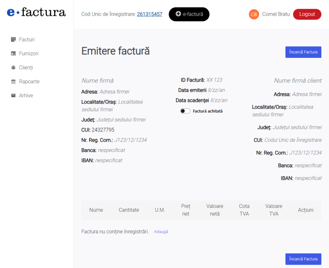Open the Arhive menu item

pos(26,95)
